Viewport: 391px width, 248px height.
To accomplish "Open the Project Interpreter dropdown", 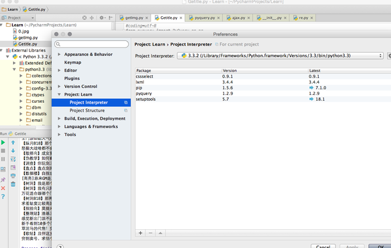I will (280, 56).
